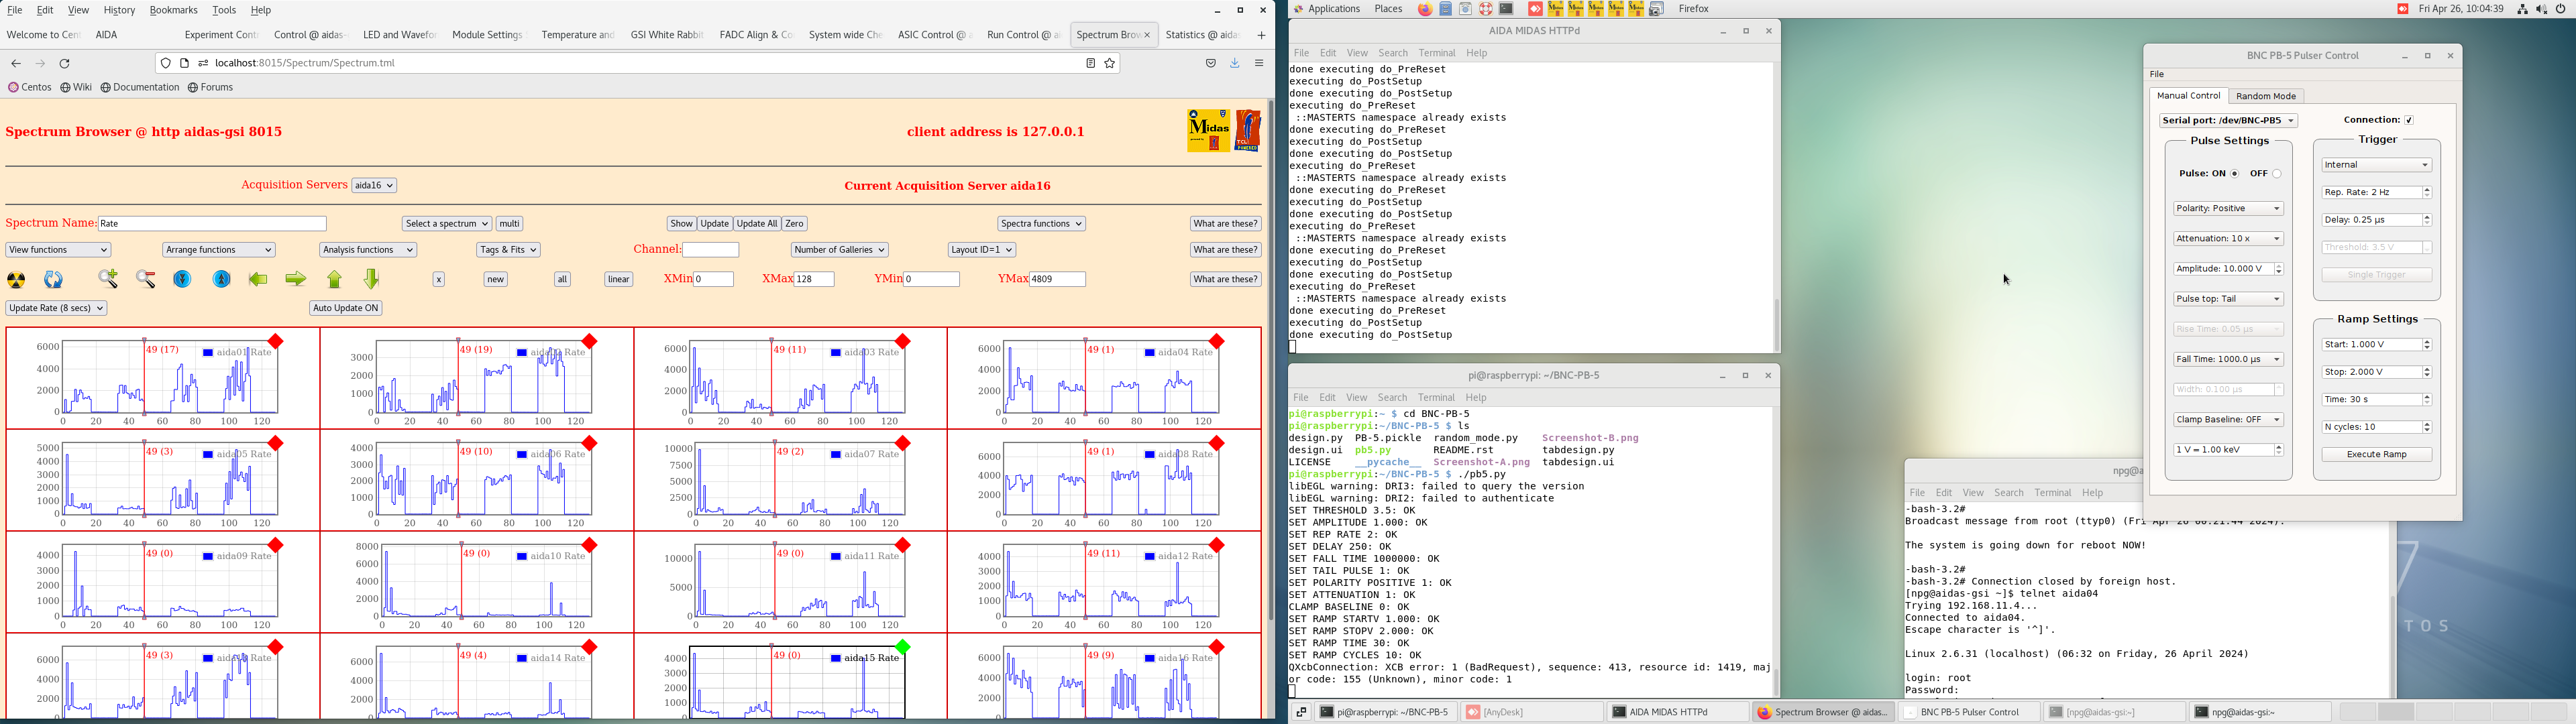Click the Auto Update ON button

tap(346, 308)
